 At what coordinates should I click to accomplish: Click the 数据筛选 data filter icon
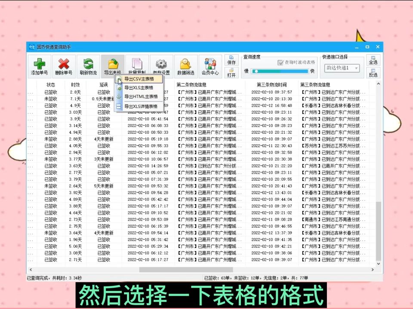tap(185, 65)
